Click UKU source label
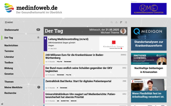Screen dimensions: 171x106 pyautogui.click(x=124, y=94)
